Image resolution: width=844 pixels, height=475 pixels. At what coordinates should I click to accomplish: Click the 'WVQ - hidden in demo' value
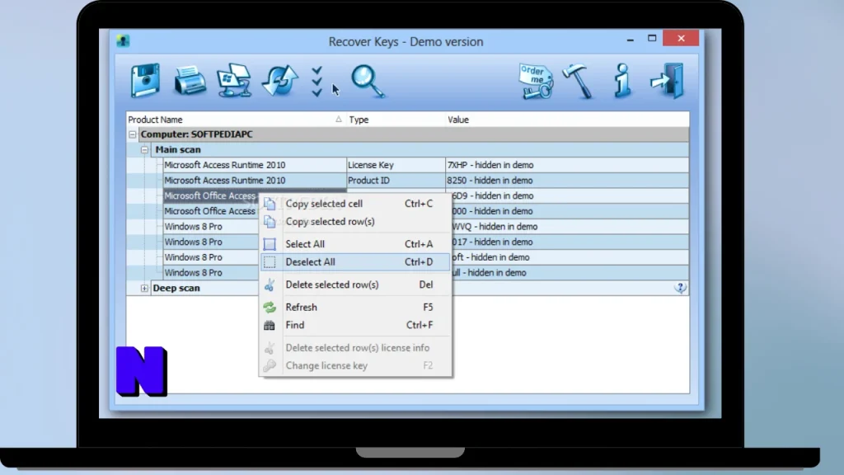click(495, 226)
